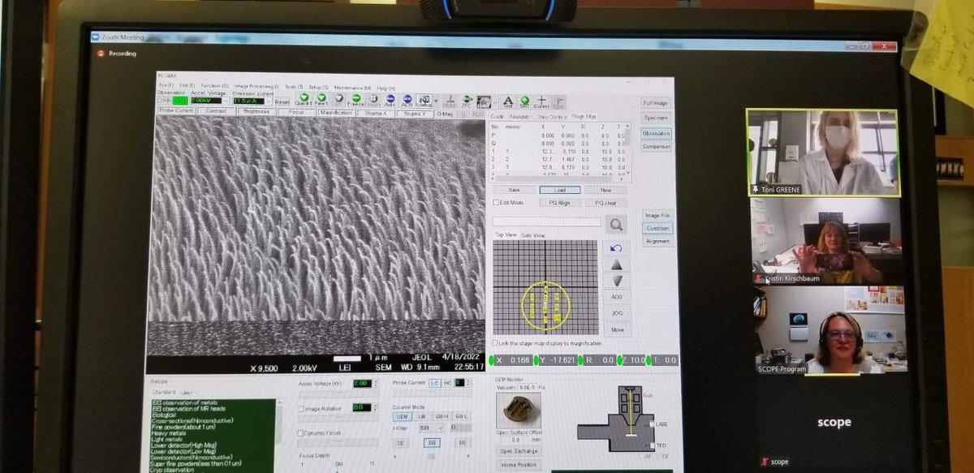Open the Maintenance menu

(352, 88)
